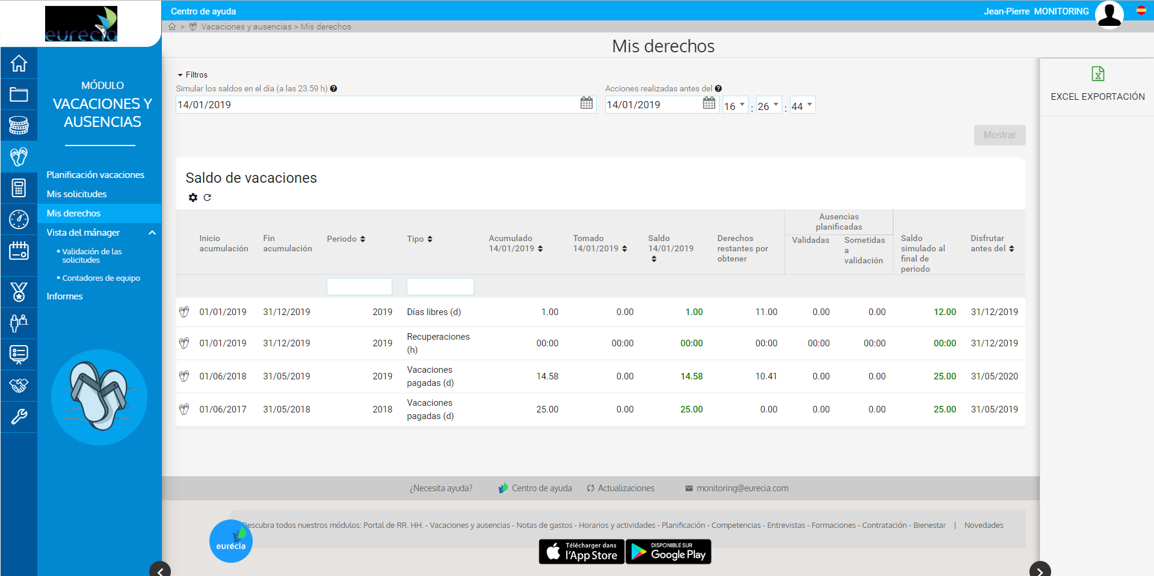The image size is (1154, 576).
Task: Select Mis derechos menu item
Action: pos(99,213)
